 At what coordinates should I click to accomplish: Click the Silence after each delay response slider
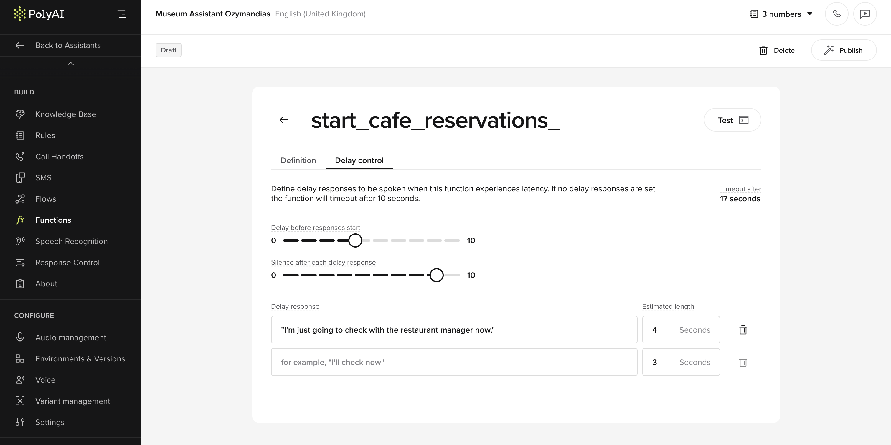(x=371, y=275)
